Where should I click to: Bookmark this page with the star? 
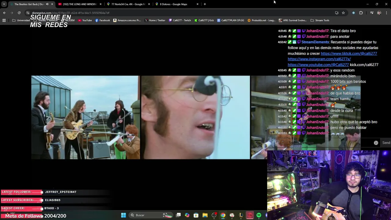point(343,13)
